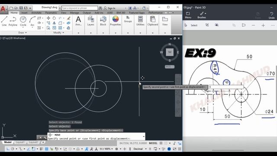Image resolution: width=277 pixels, height=156 pixels.
Task: Open the Manage ribbon tab
Action: point(74,13)
